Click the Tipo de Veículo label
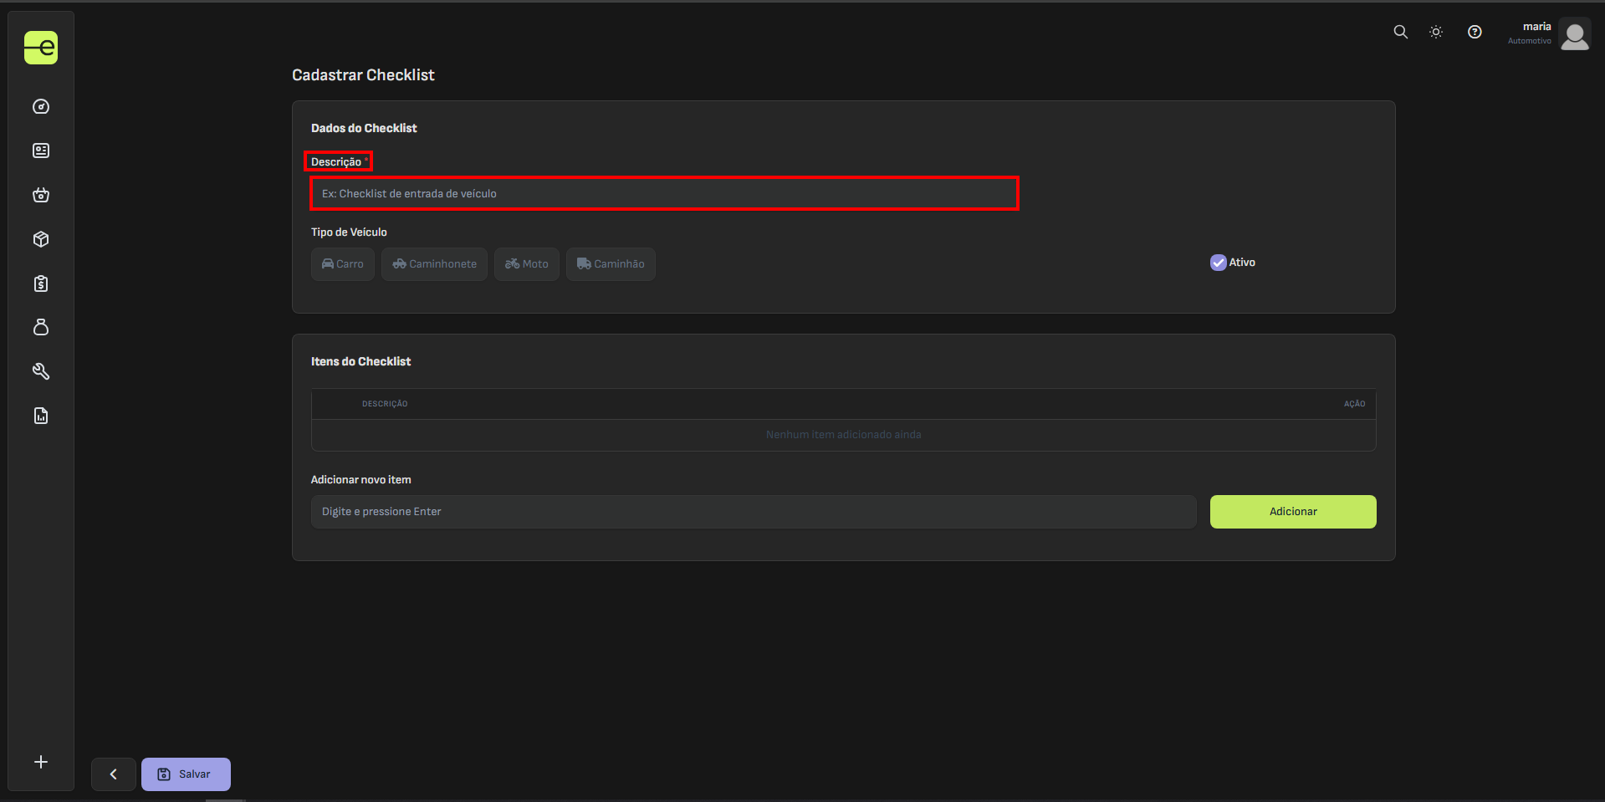 coord(349,232)
